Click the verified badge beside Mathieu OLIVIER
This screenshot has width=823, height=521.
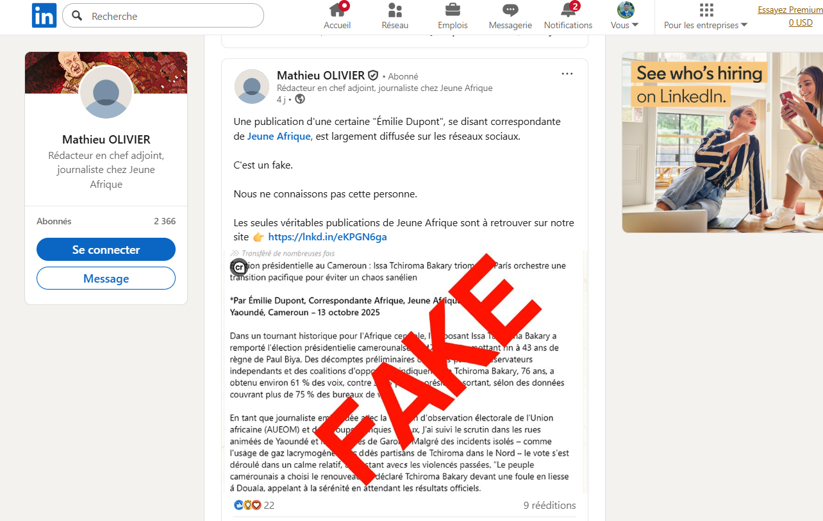coord(373,76)
